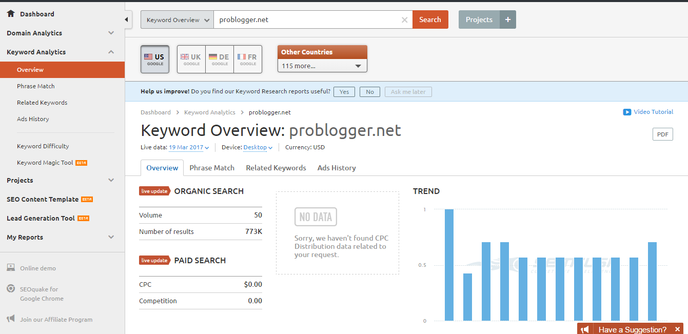Answer No to the feedback question

(x=370, y=92)
